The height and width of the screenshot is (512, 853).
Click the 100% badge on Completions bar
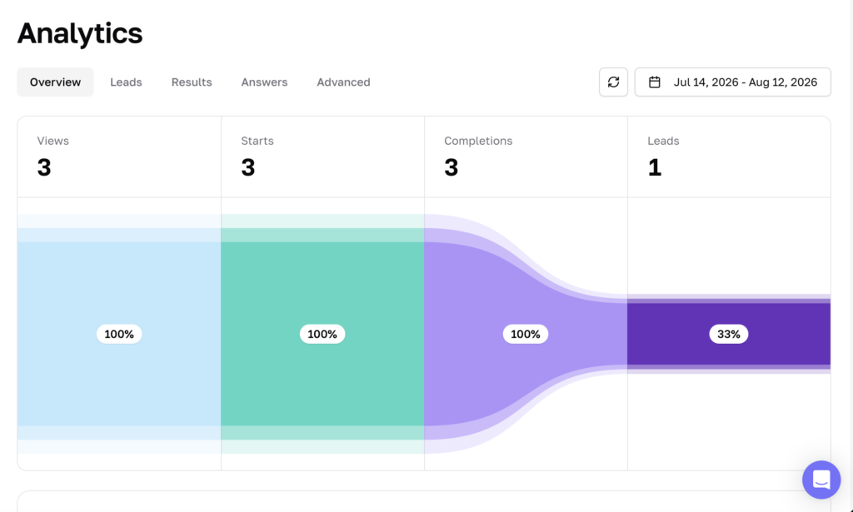(x=526, y=335)
